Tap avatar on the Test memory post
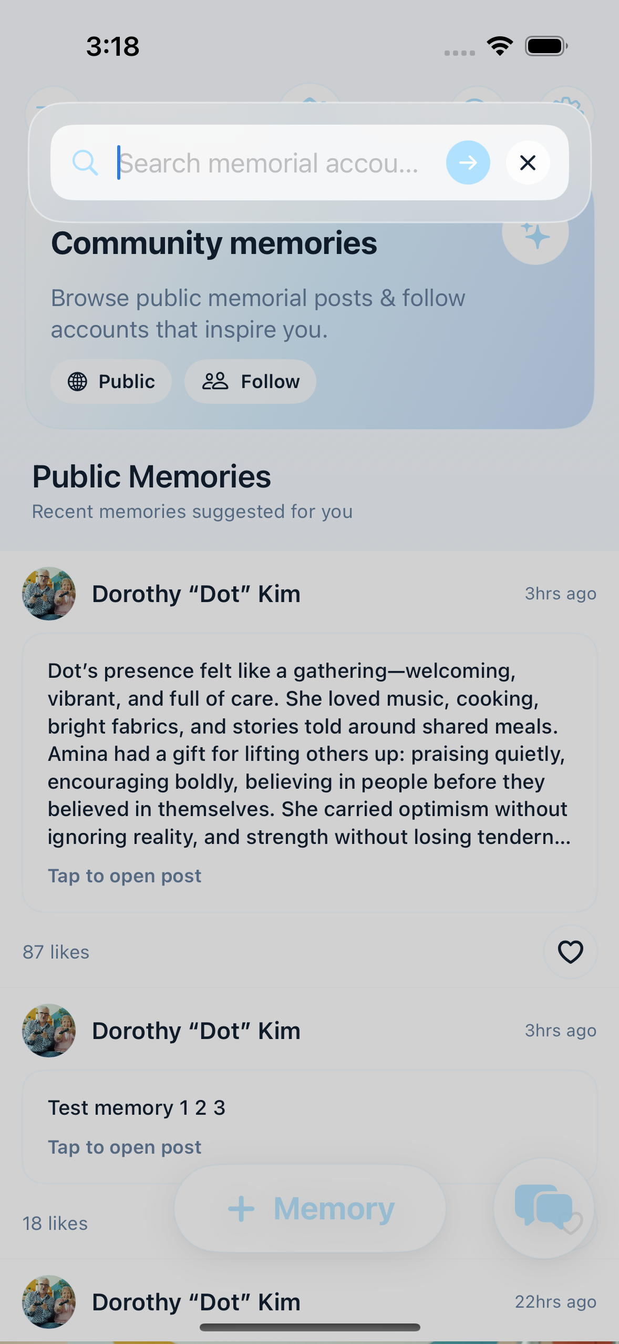The height and width of the screenshot is (1344, 619). point(49,1031)
